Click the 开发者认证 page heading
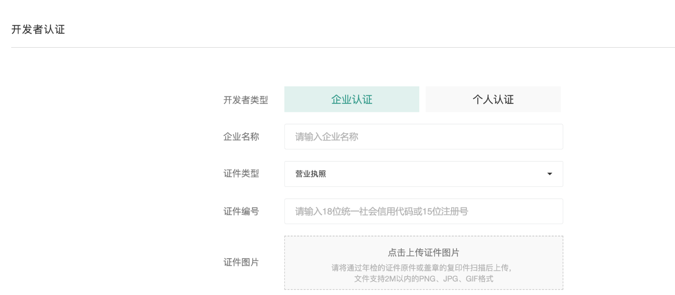675x295 pixels. (x=38, y=30)
